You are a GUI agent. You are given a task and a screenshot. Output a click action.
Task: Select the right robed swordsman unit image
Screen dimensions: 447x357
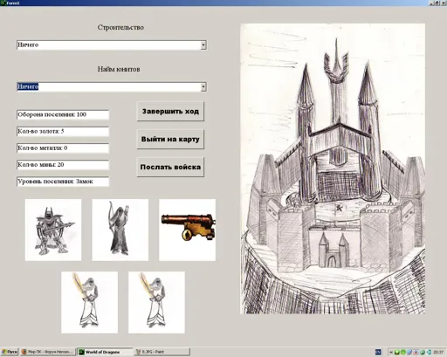[156, 302]
